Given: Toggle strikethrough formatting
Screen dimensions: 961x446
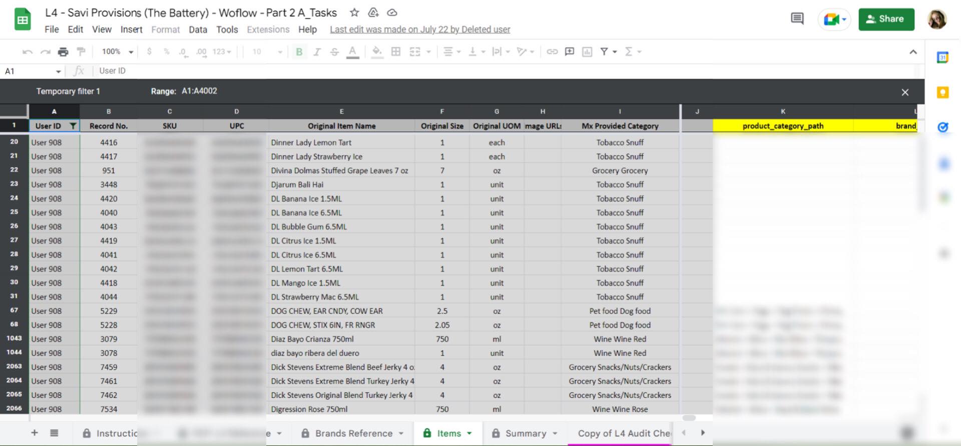Looking at the screenshot, I should click(x=334, y=51).
